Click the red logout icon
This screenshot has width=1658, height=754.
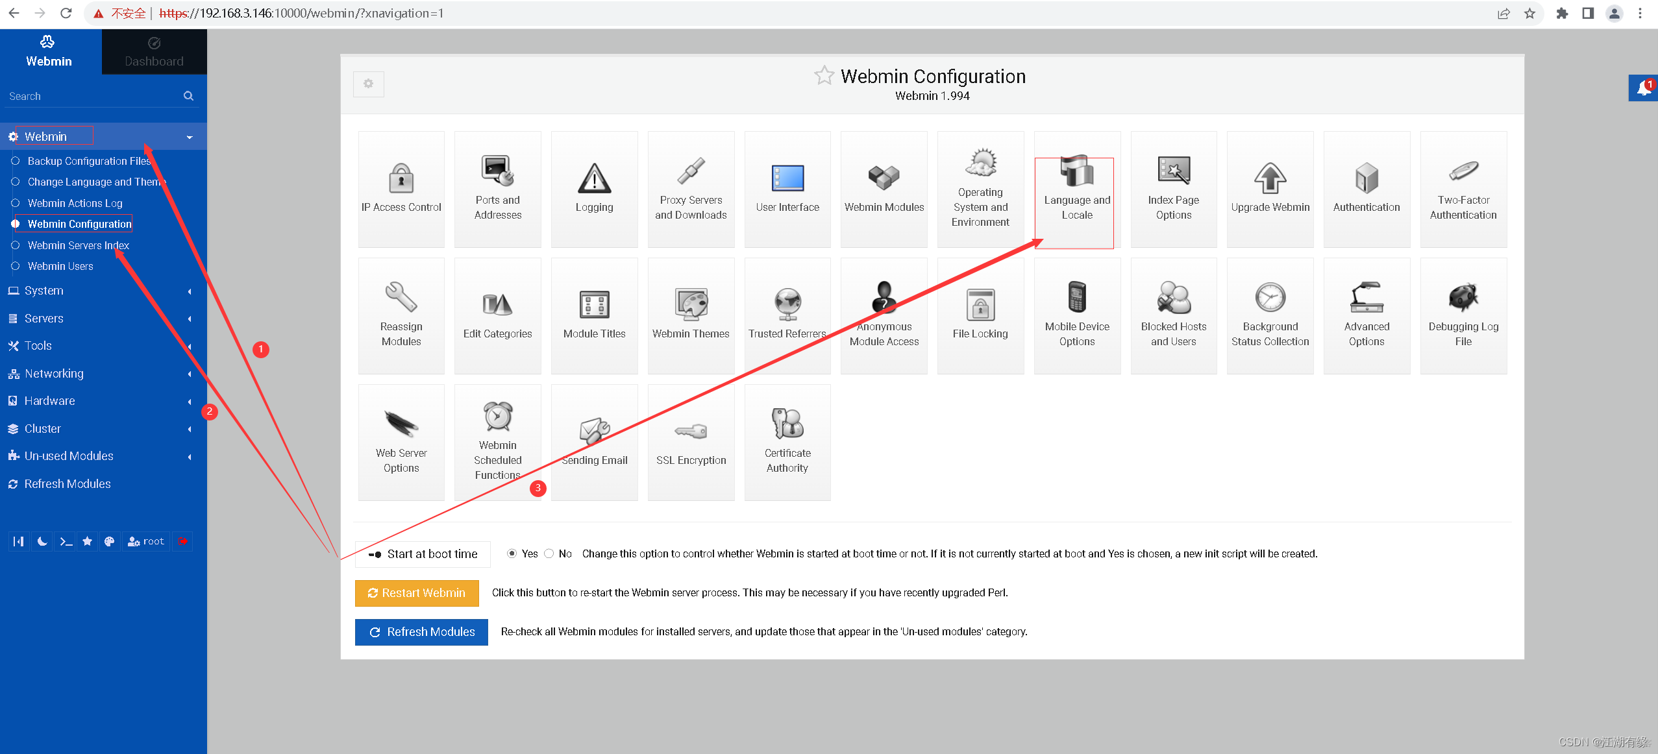pos(183,541)
